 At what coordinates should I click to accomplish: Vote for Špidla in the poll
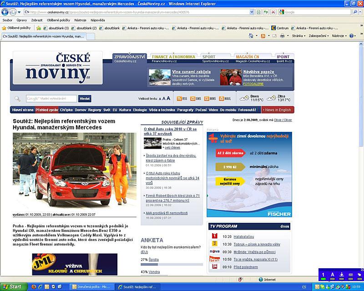153,260
